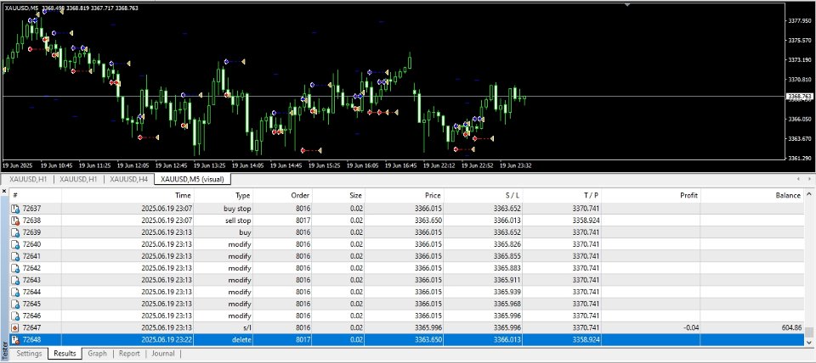Sort by the Size column header
The height and width of the screenshot is (363, 816).
[x=338, y=196]
